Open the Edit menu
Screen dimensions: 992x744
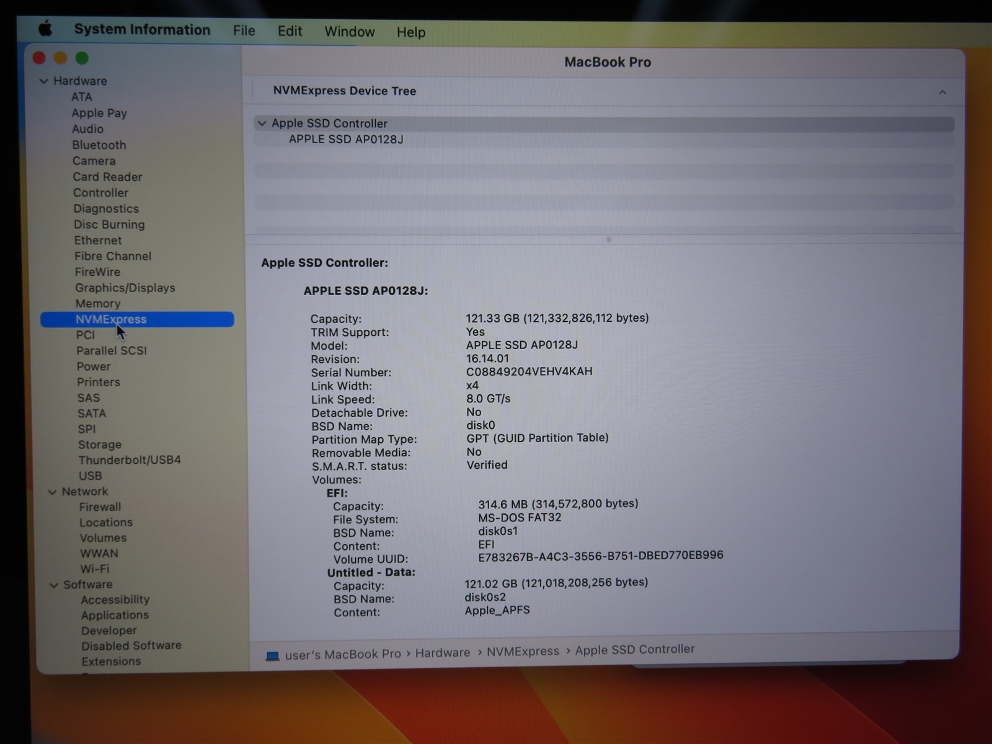point(290,31)
